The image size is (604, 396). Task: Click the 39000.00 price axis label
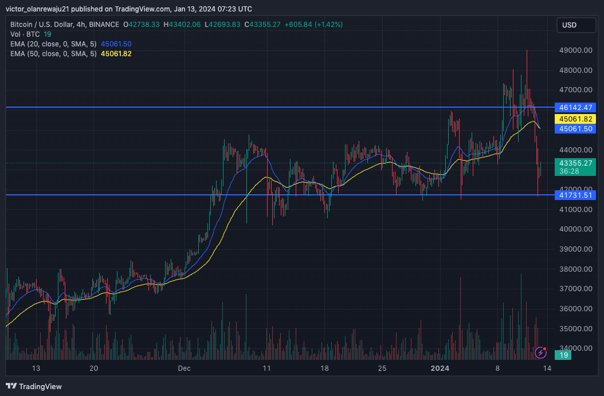(x=576, y=249)
